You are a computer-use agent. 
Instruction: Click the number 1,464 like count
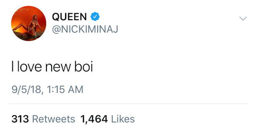click(94, 119)
